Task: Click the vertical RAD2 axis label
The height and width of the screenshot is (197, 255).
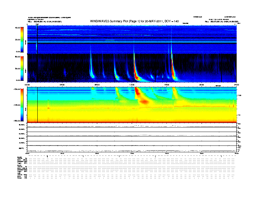Action: pos(25,42)
